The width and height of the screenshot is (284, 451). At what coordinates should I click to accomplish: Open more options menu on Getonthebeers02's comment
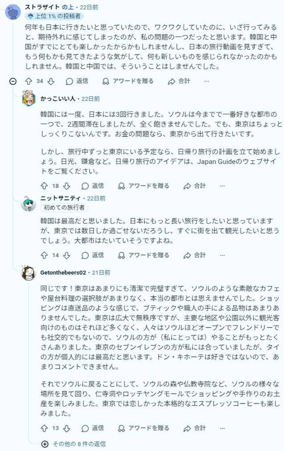click(222, 428)
